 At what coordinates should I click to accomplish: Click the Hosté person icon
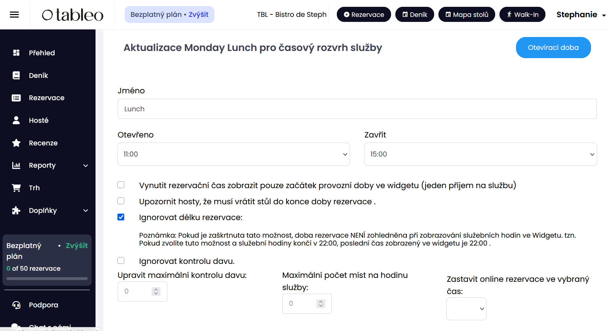click(x=16, y=120)
